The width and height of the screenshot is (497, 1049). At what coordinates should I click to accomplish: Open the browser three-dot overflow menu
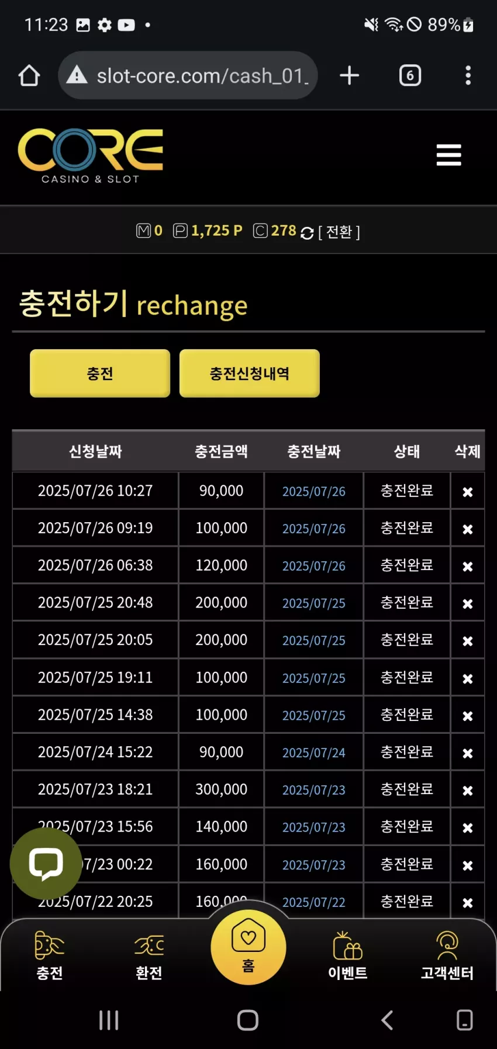click(468, 75)
